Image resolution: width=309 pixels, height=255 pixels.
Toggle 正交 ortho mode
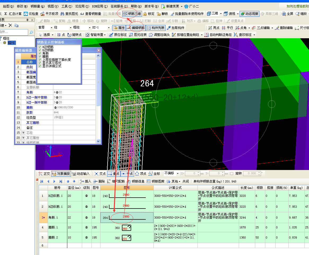(44, 174)
